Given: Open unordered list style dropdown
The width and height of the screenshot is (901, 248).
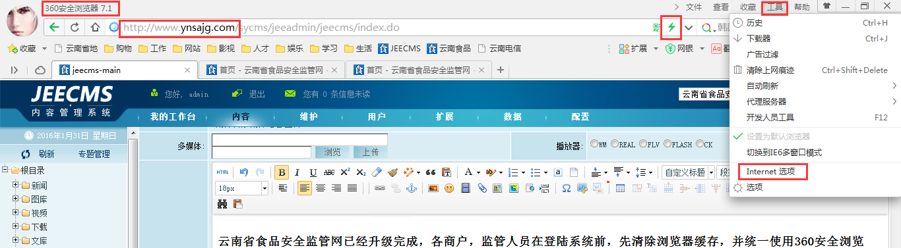Looking at the screenshot, I should (545, 173).
